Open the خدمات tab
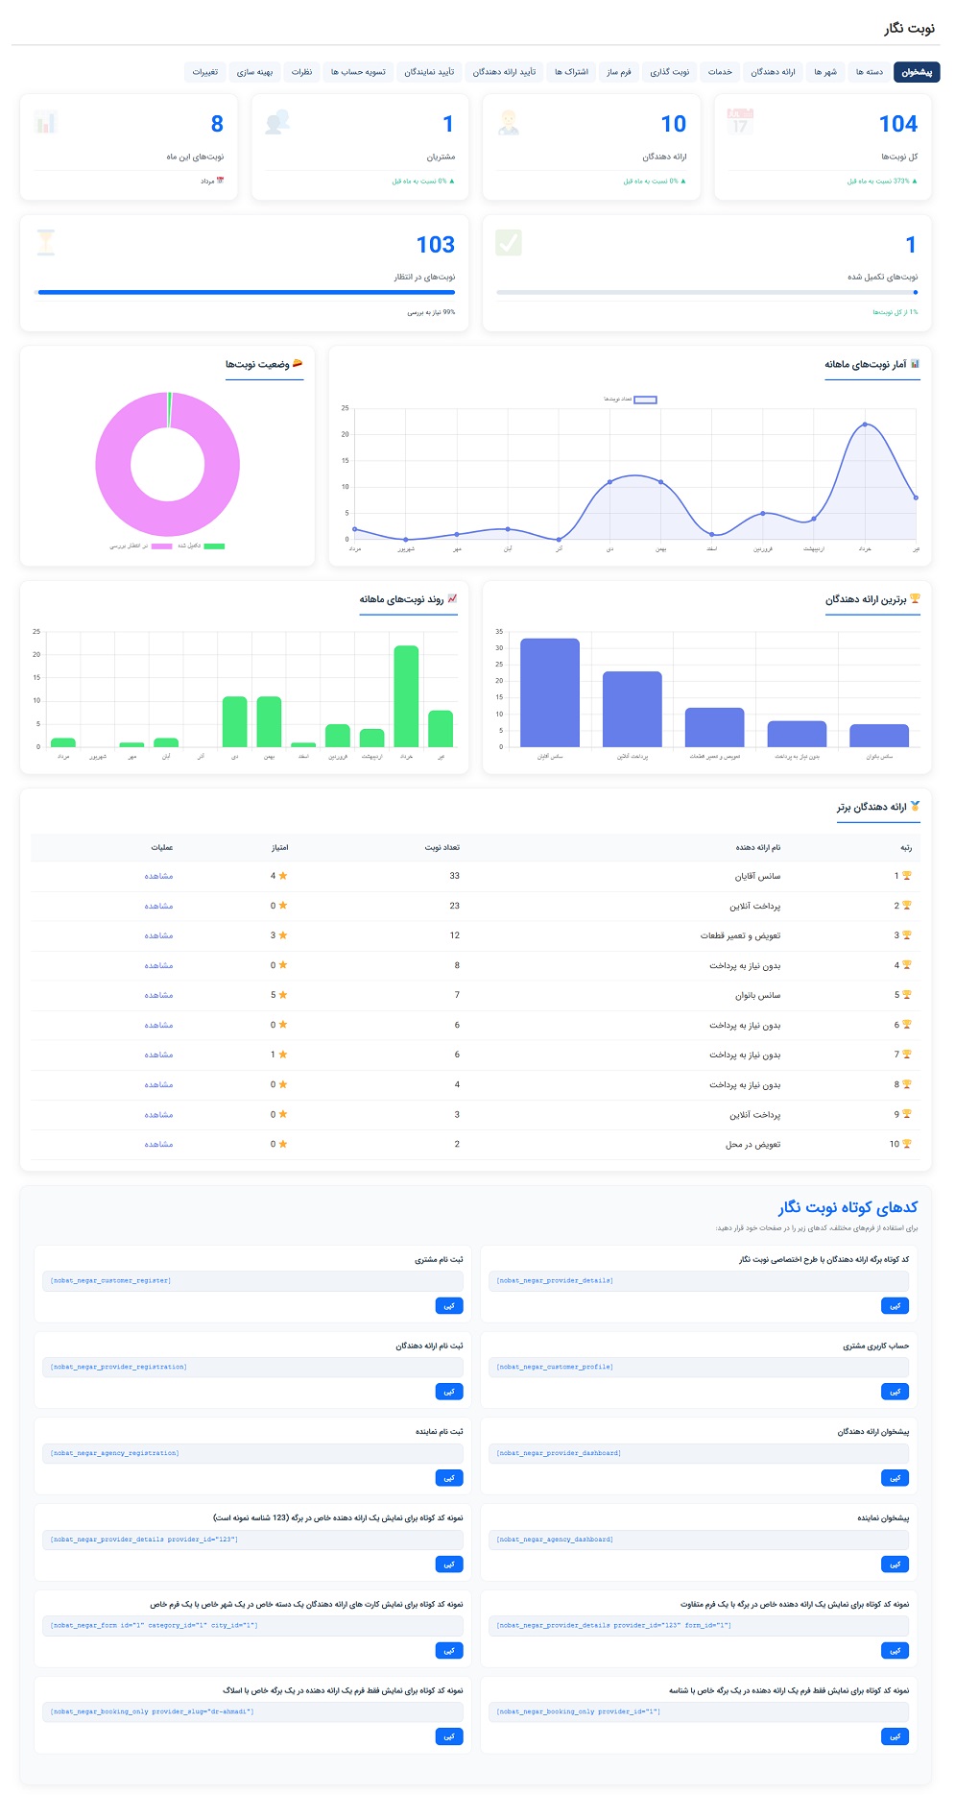The height and width of the screenshot is (1795, 955). click(x=720, y=72)
